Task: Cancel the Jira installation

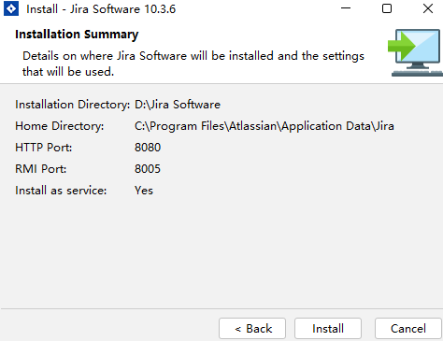Action: tap(408, 328)
